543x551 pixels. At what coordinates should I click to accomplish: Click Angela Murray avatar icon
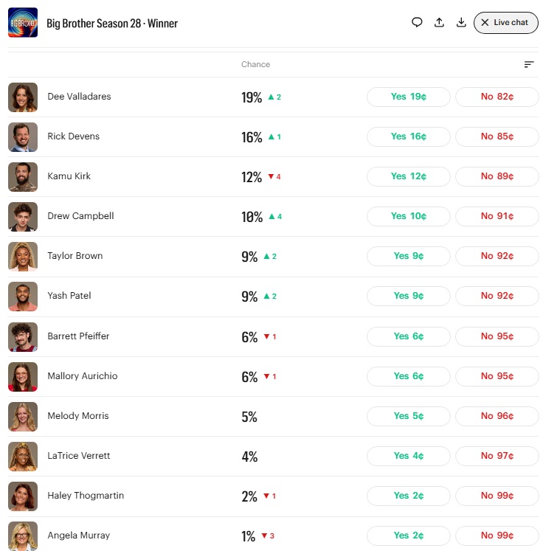pos(23,536)
